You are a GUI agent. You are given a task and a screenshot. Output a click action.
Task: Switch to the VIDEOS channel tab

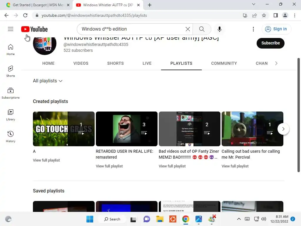(81, 63)
